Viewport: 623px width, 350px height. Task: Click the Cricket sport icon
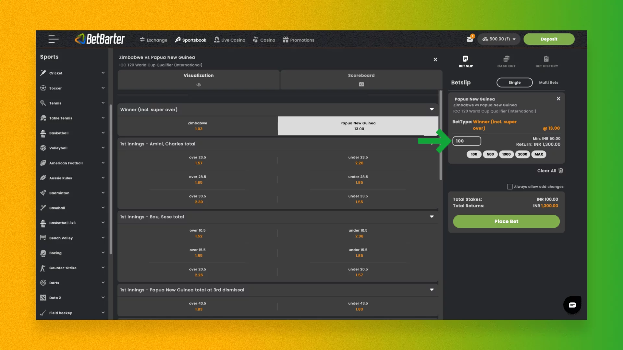(x=43, y=73)
